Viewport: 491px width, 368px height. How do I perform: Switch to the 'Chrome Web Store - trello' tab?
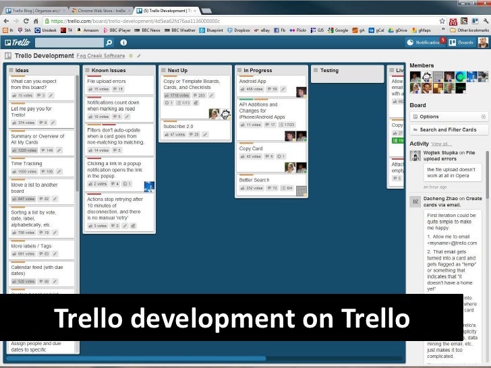[x=101, y=11]
